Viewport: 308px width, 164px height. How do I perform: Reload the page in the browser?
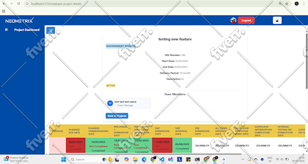coord(19,4)
